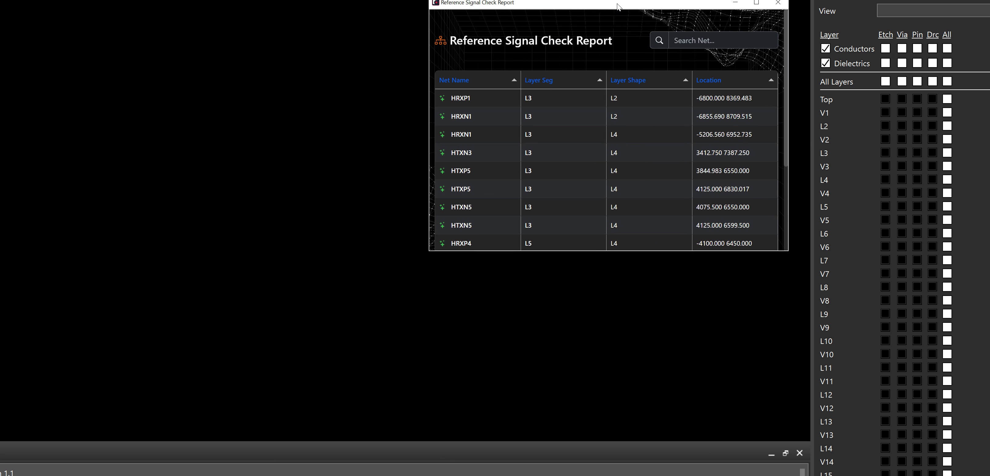Select the HTXN5 row at 4125.000 6599.500
Viewport: 990px width, 476px height.
[x=606, y=225]
